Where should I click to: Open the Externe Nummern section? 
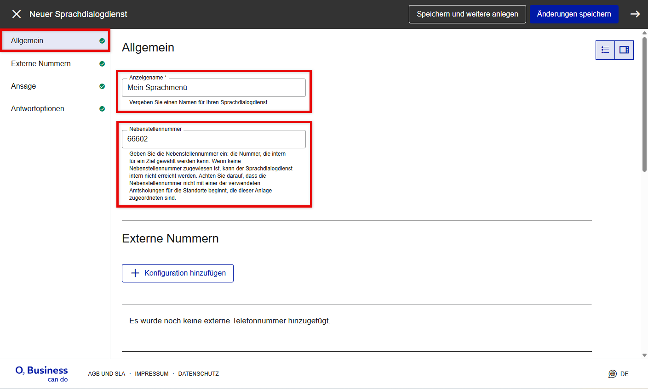tap(41, 64)
